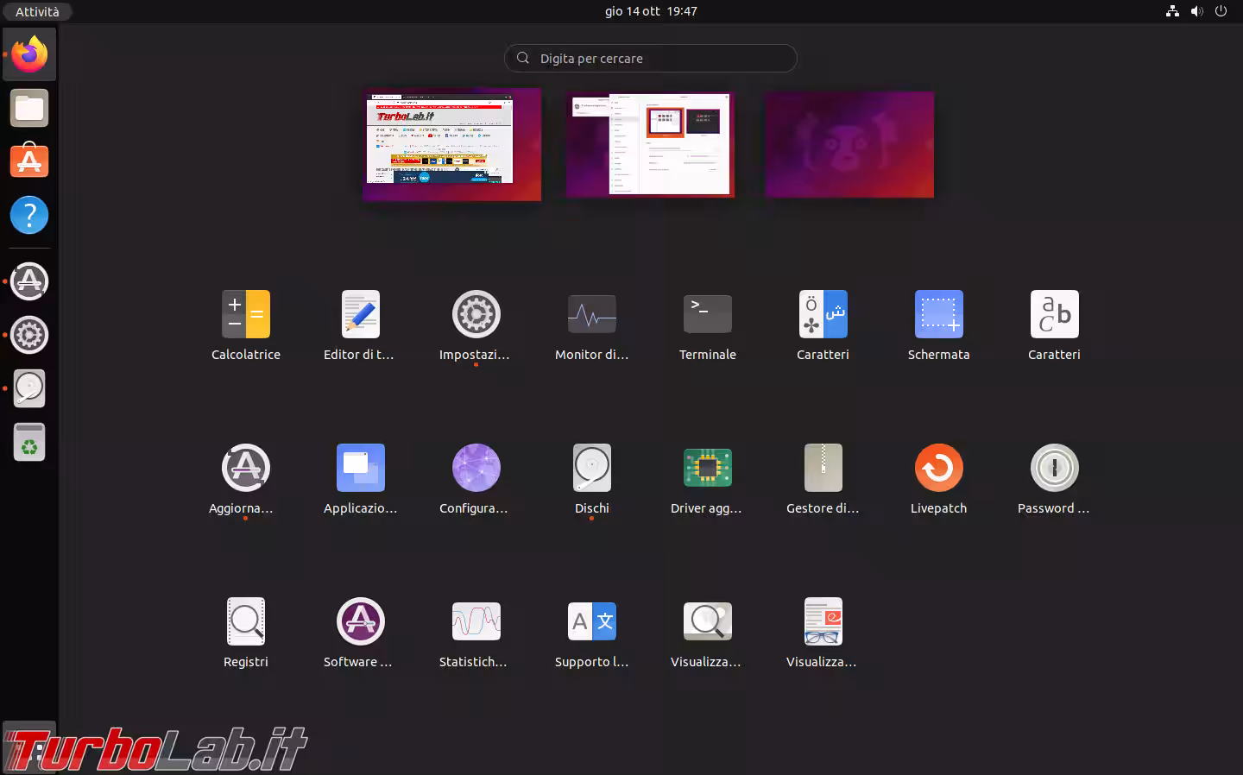The image size is (1243, 775).
Task: Open the system menu via power icon
Action: (x=1221, y=11)
